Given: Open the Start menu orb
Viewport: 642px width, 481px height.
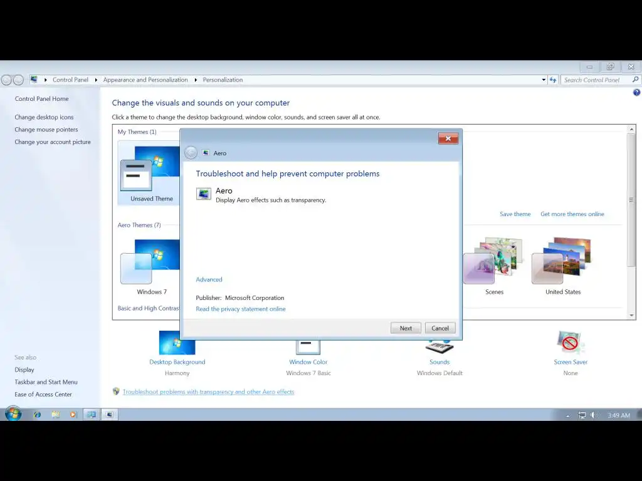Looking at the screenshot, I should coord(13,414).
